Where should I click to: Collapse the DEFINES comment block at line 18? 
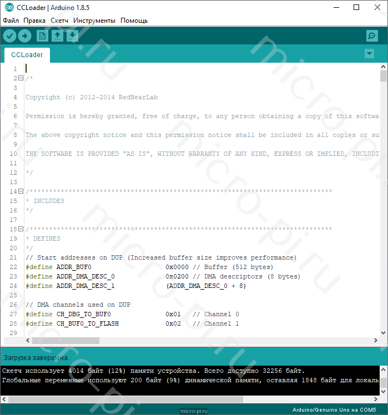[21, 229]
